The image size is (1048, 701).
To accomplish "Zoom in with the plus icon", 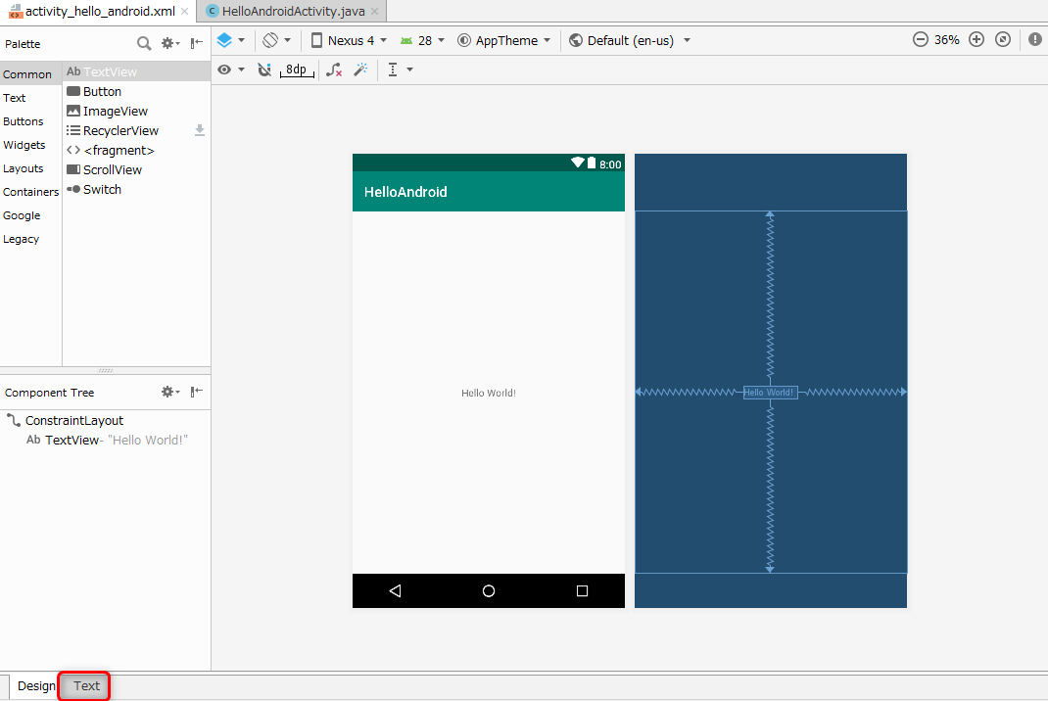I will [x=977, y=40].
